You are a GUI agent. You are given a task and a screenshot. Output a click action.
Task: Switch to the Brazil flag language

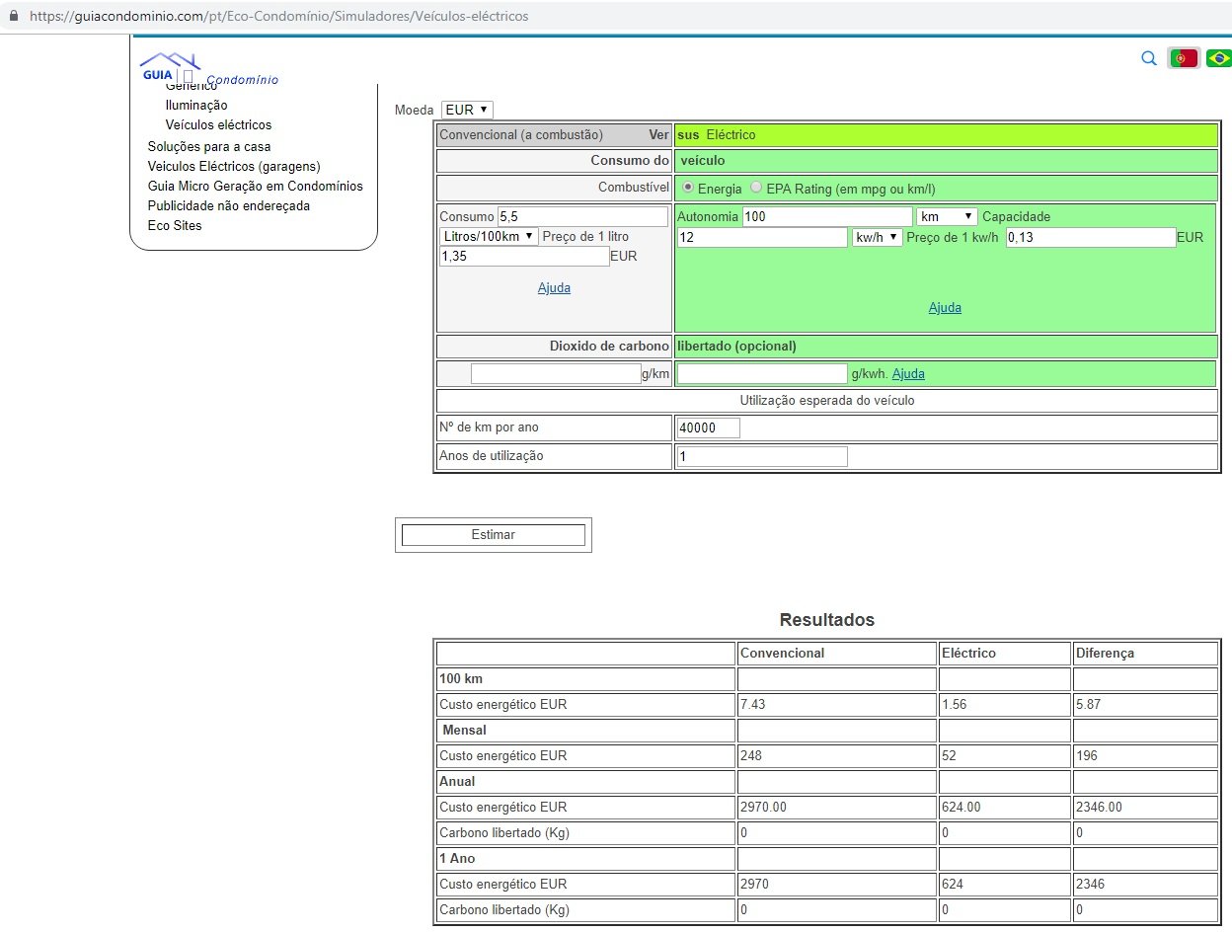coord(1218,58)
